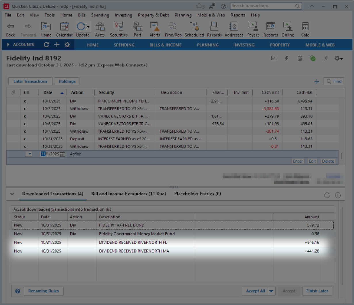
Task: Select the DIVIDEND RECEIVED RIVERNORTH FL transaction
Action: click(133, 243)
